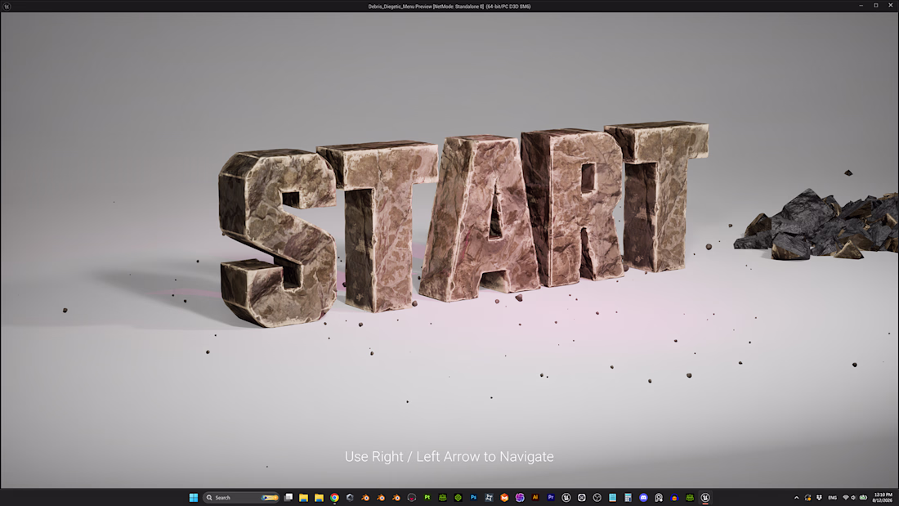This screenshot has height=506, width=899.
Task: Launch Calculator from the taskbar
Action: click(628, 497)
